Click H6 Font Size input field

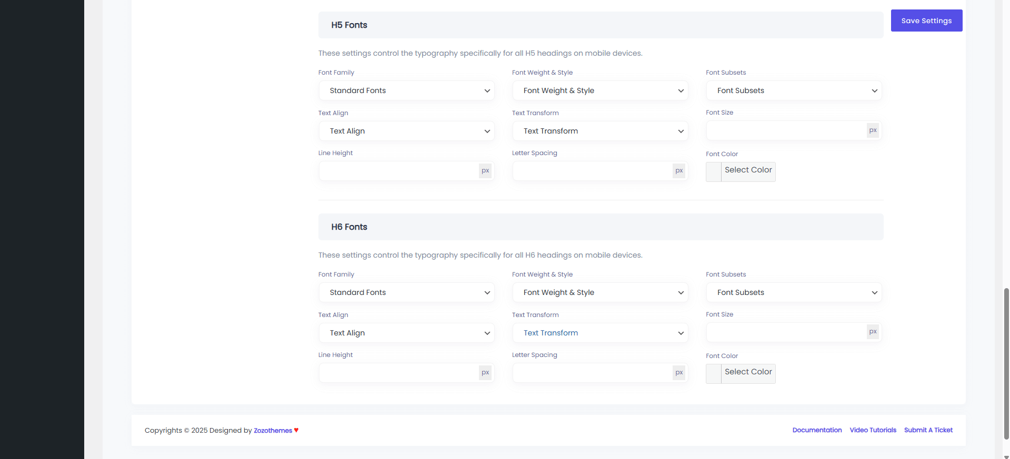click(x=786, y=332)
